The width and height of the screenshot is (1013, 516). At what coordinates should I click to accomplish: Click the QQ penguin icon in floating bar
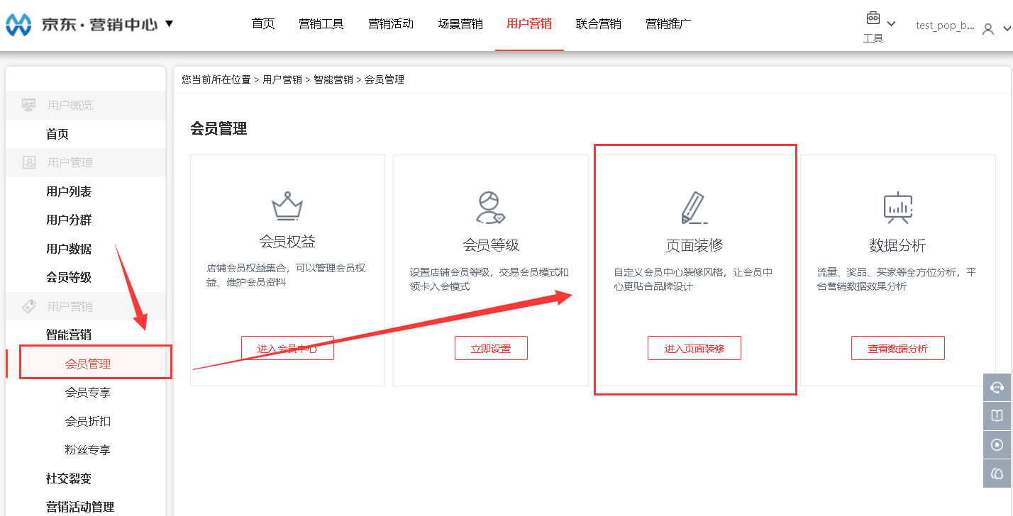pyautogui.click(x=997, y=473)
